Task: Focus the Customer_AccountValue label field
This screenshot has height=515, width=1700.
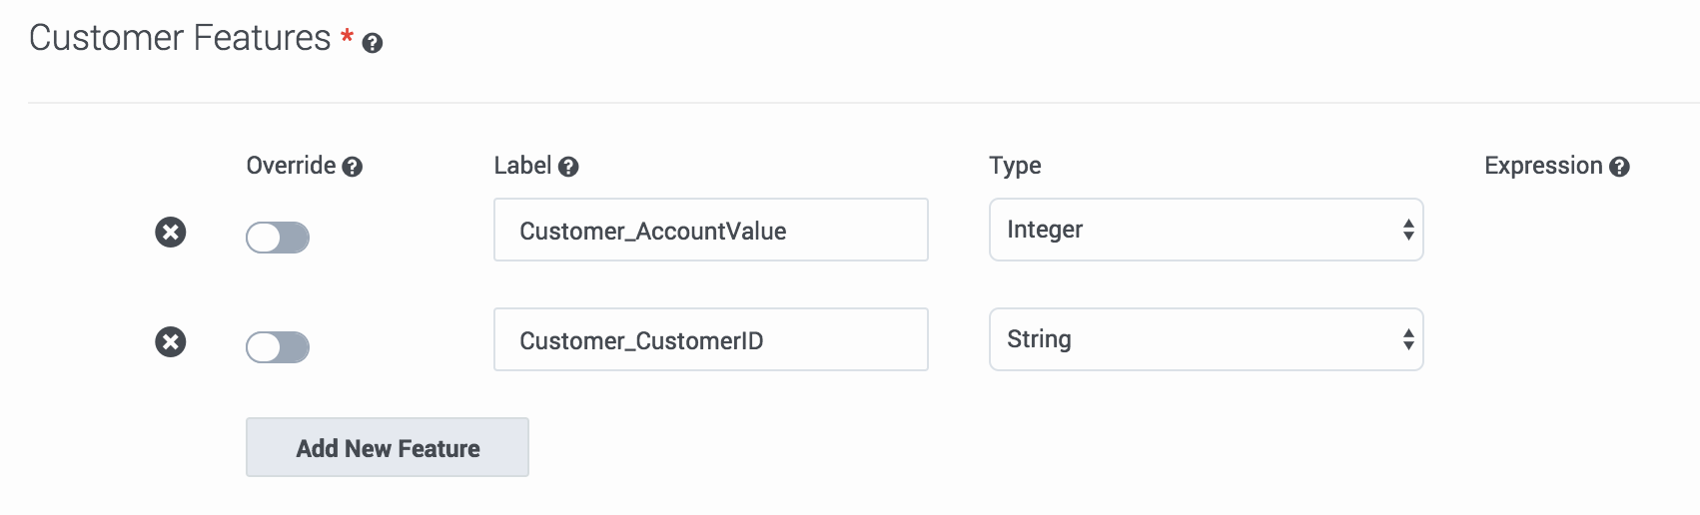Action: [710, 231]
